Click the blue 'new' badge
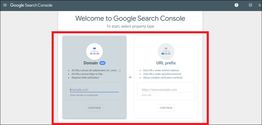 click(x=102, y=63)
